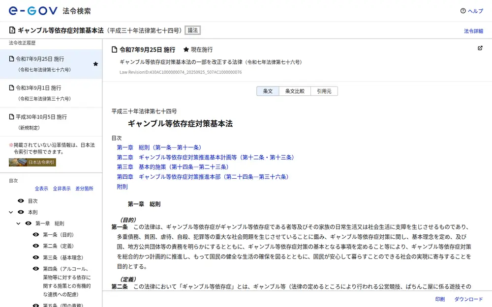Select 第二条（定義）in the outline tree
492x307 pixels.
coord(59,246)
